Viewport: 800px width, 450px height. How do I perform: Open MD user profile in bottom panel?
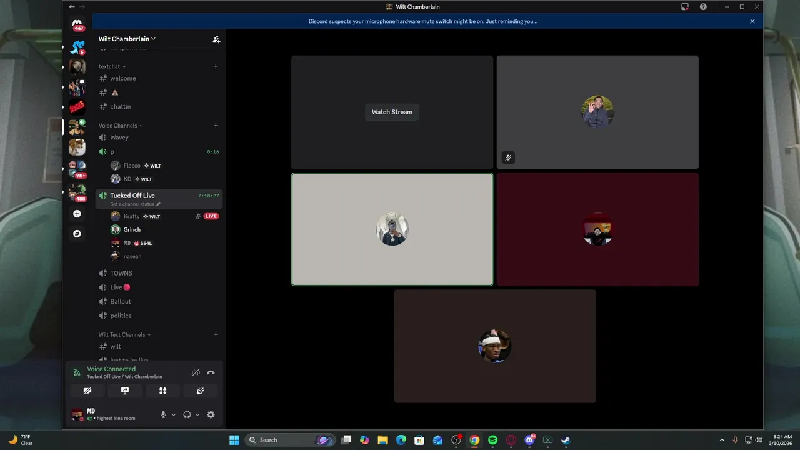112,414
